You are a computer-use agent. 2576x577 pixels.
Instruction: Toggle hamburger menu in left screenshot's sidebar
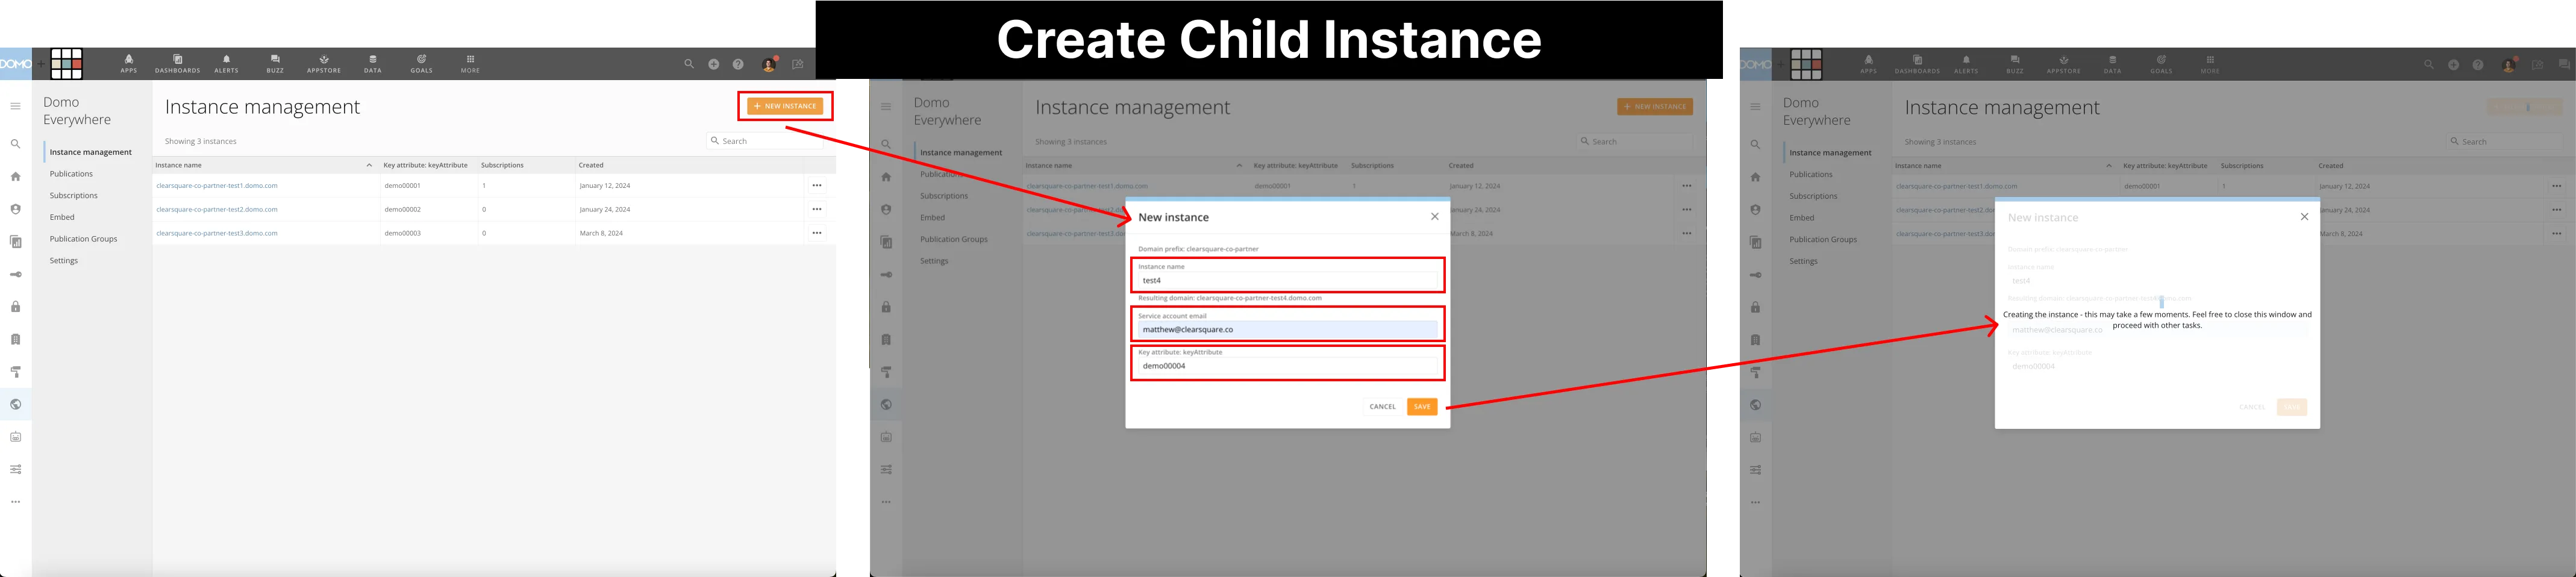pyautogui.click(x=16, y=106)
